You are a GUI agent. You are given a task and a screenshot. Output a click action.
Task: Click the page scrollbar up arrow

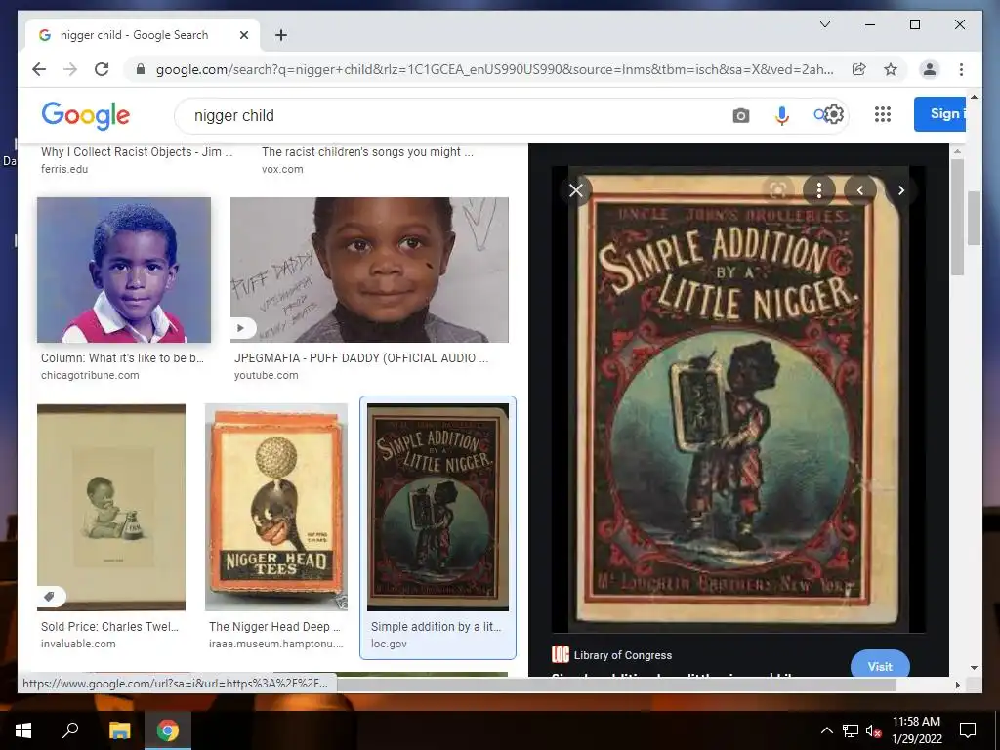974,97
